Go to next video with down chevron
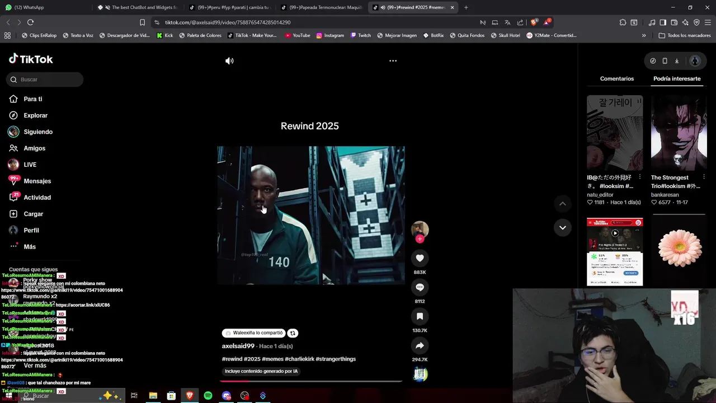 (562, 227)
